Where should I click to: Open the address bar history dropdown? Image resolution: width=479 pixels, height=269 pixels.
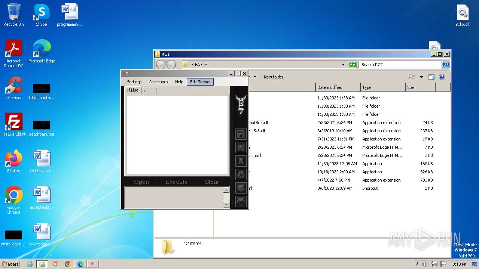click(344, 65)
